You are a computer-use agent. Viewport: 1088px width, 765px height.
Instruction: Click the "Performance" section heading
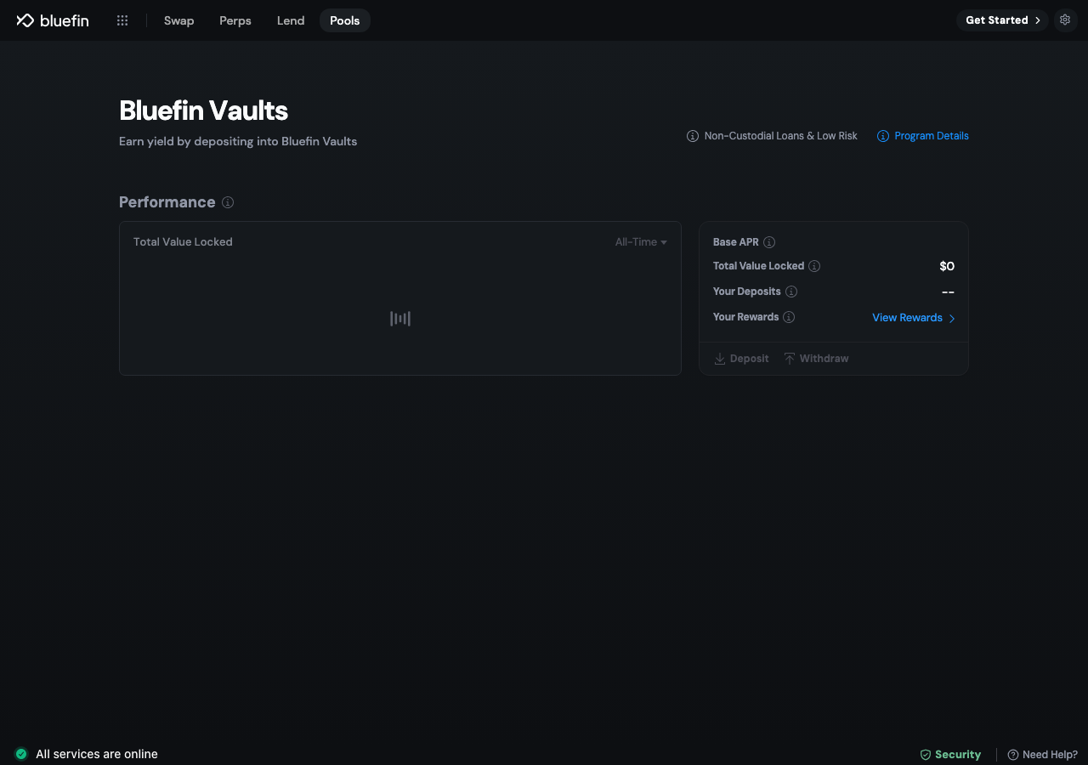167,202
